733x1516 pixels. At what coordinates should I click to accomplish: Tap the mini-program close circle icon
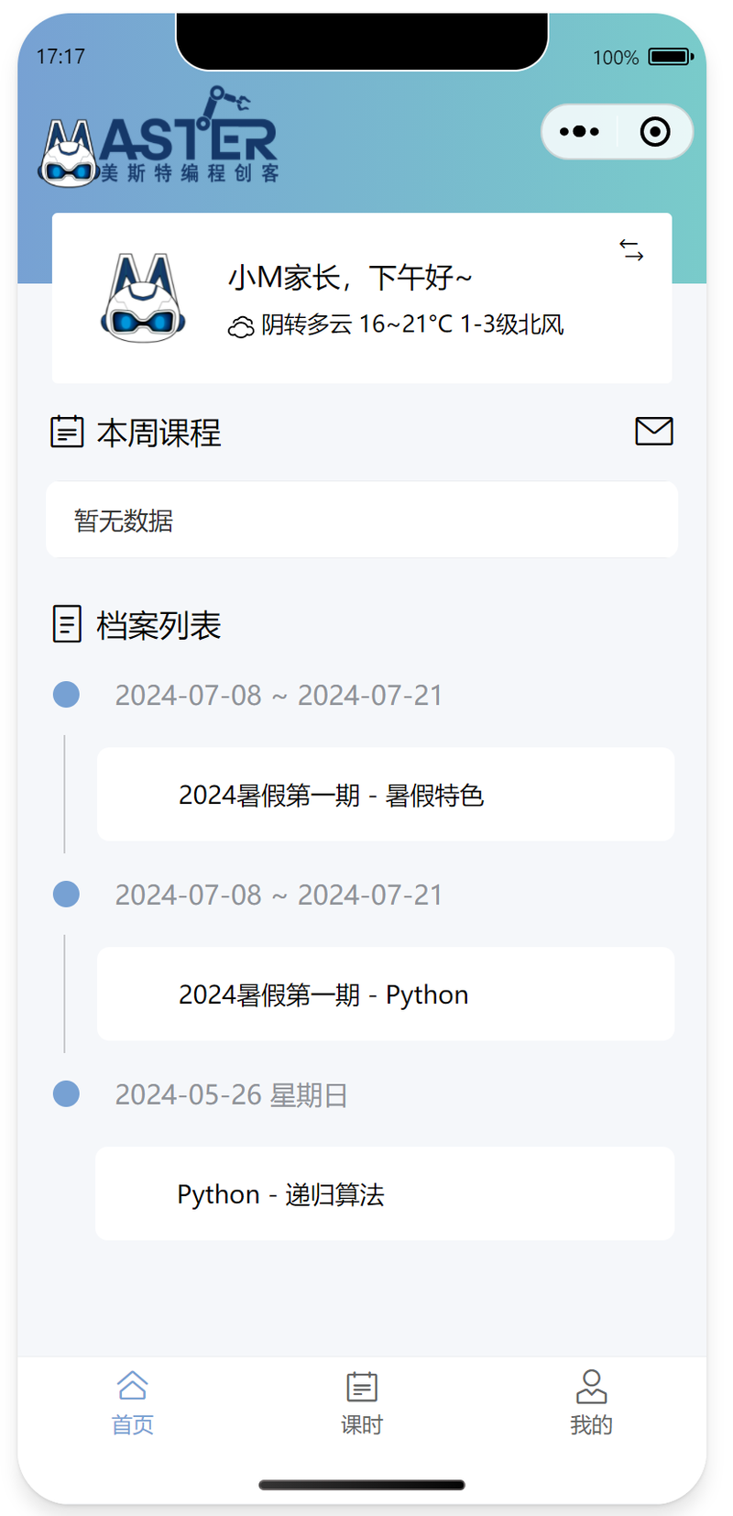(x=655, y=132)
